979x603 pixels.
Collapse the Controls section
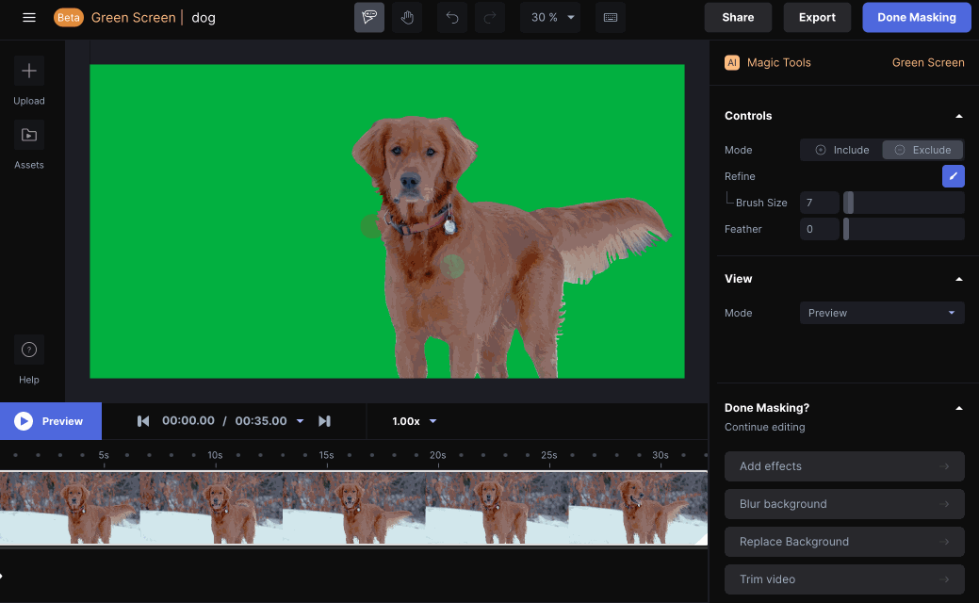pos(959,115)
